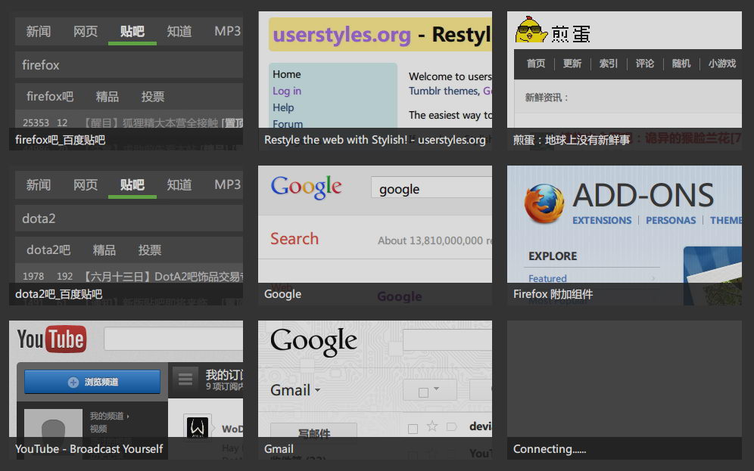754x471 pixels.
Task: Click 投票 in the firefox tile
Action: point(153,97)
